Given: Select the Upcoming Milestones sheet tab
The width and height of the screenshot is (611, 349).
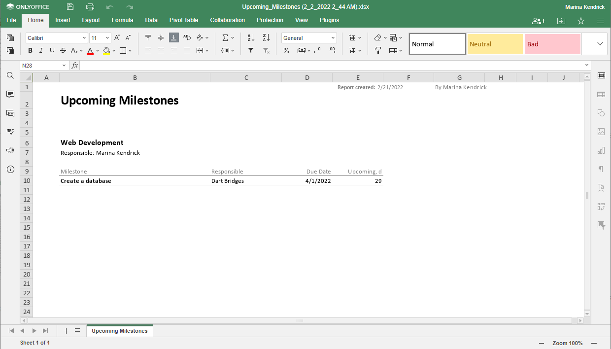Looking at the screenshot, I should (119, 331).
